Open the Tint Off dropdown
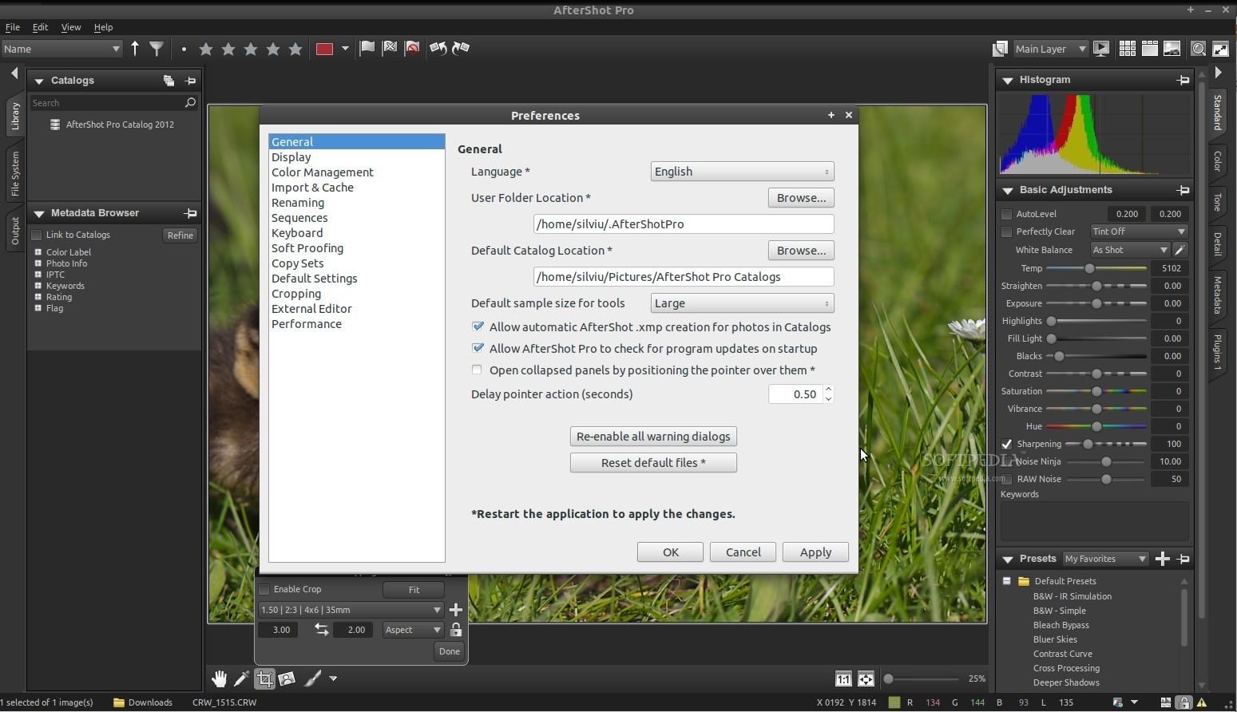Image resolution: width=1237 pixels, height=712 pixels. click(1139, 231)
